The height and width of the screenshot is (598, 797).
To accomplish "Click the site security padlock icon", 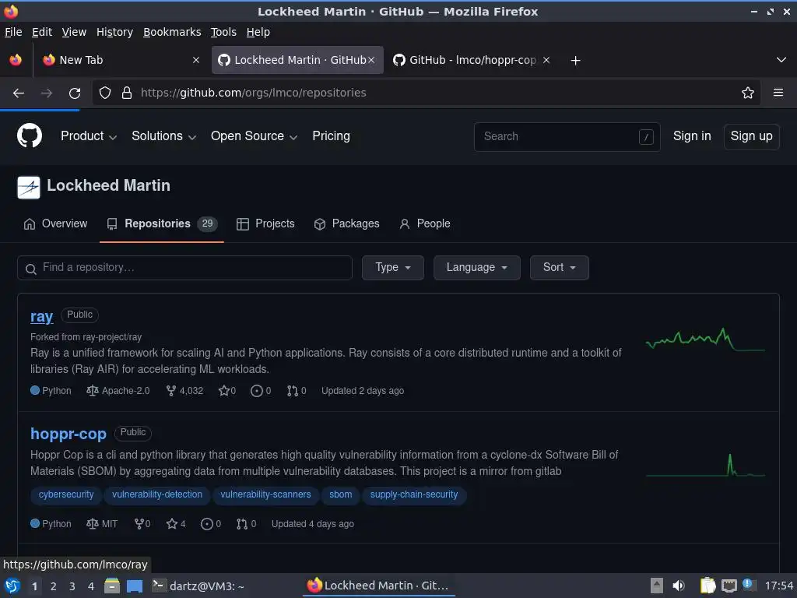I will point(127,93).
